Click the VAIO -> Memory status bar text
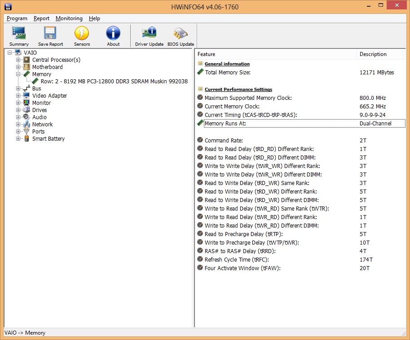 [25, 333]
